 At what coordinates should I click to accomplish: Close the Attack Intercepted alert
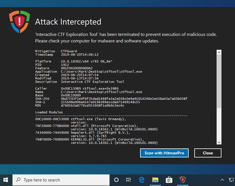pos(208,153)
